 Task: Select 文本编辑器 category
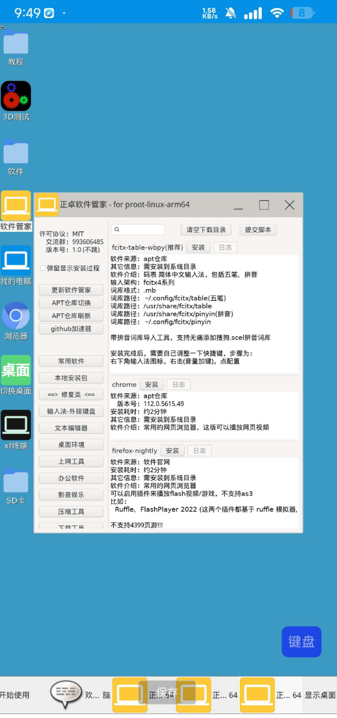pyautogui.click(x=71, y=428)
